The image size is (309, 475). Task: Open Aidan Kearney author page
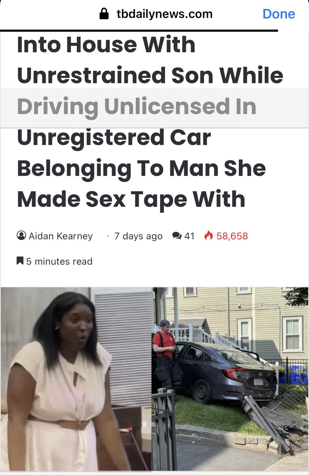60,236
